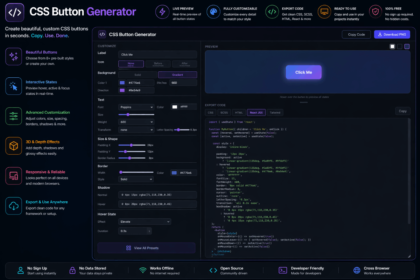Click the Normal shadow value field
Screen dimensions: 420x280
[157, 195]
